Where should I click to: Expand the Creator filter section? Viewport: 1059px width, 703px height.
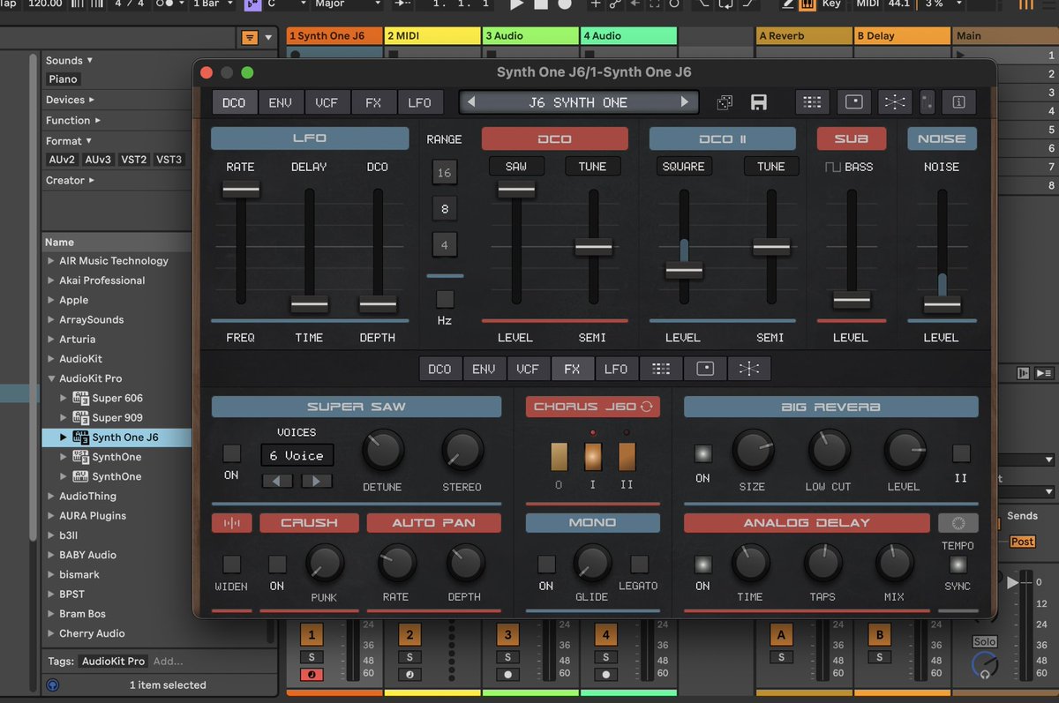71,180
